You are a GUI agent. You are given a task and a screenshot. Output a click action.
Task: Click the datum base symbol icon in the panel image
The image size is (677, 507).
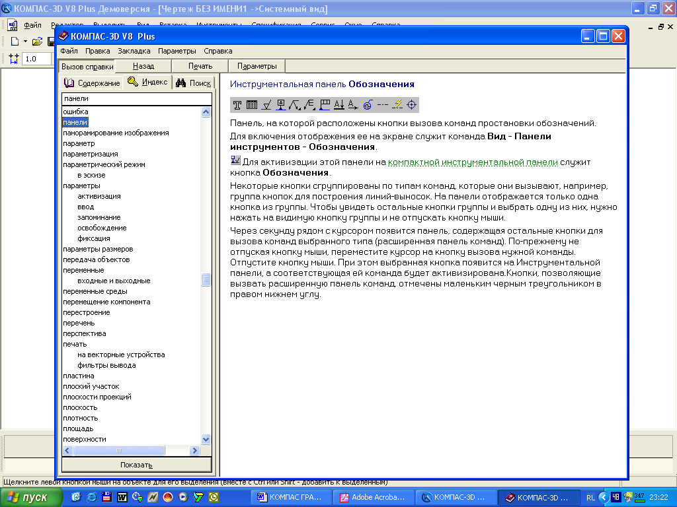281,105
